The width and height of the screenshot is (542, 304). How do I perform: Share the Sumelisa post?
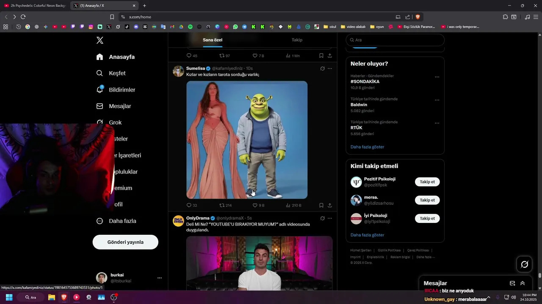point(330,205)
